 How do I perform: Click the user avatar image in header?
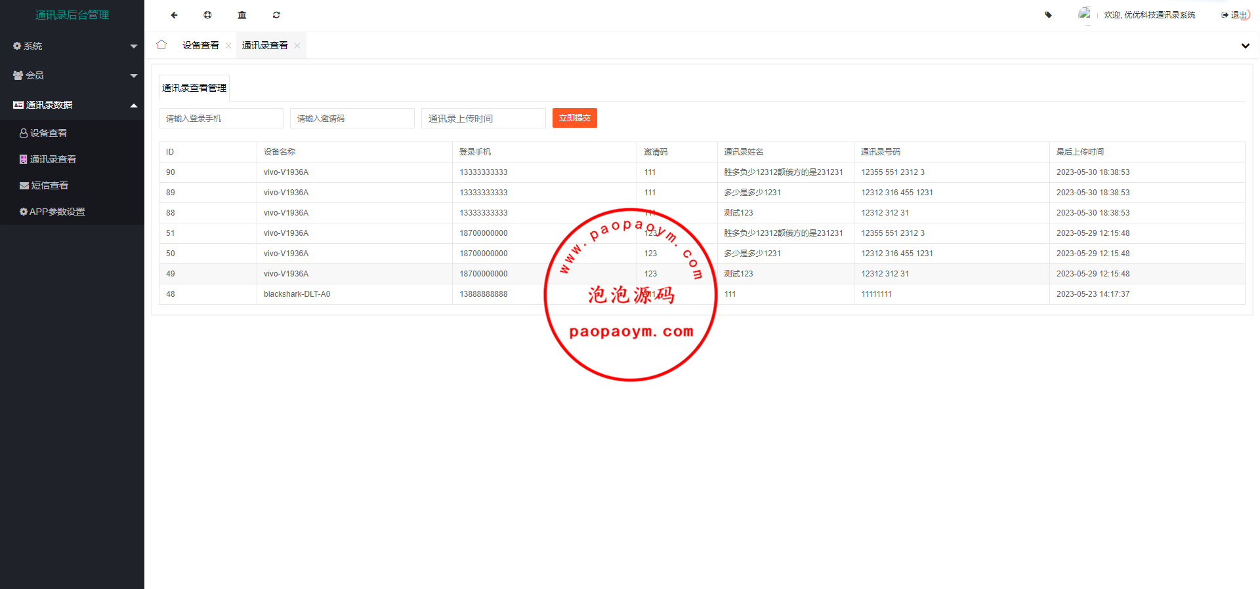1084,14
